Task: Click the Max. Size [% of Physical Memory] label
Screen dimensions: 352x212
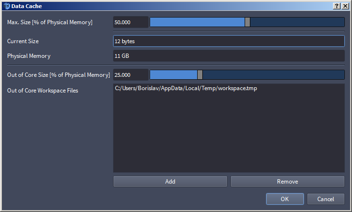Action: tap(50, 22)
